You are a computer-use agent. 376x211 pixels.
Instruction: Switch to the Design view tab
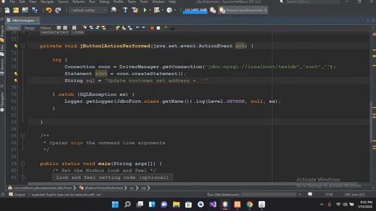29,28
